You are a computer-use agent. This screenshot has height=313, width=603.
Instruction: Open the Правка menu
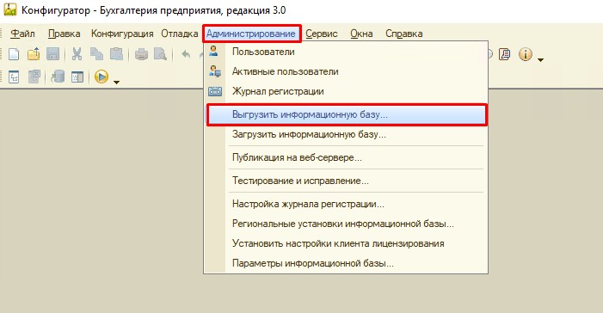point(65,34)
